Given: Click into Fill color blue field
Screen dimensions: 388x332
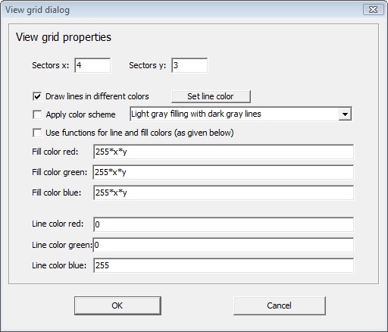Looking at the screenshot, I should tap(224, 193).
